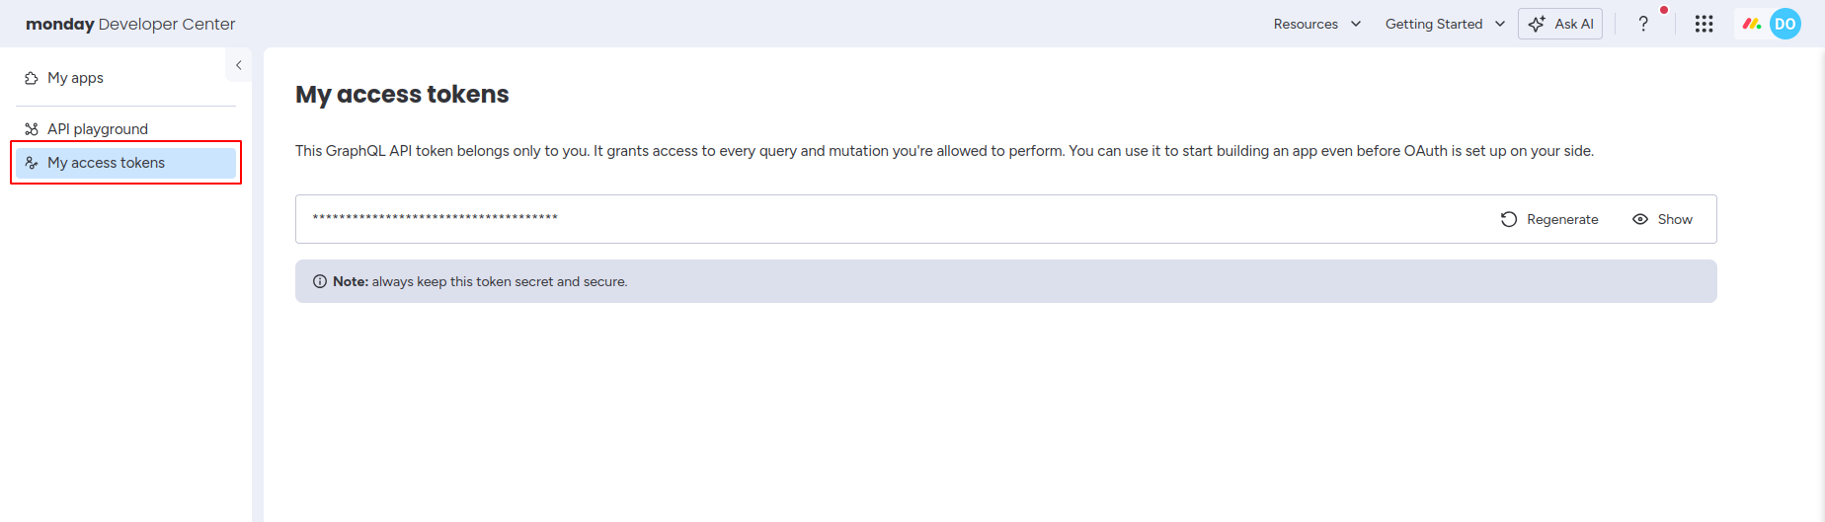Expand the Resources dropdown
The width and height of the screenshot is (1825, 522).
[1316, 24]
